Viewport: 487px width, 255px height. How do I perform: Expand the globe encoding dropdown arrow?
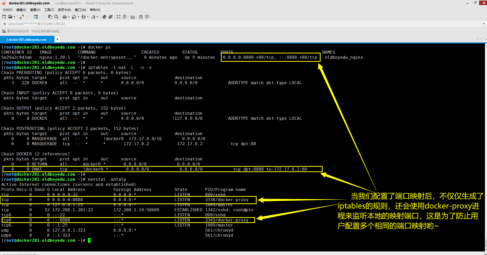pyautogui.click(x=88, y=17)
